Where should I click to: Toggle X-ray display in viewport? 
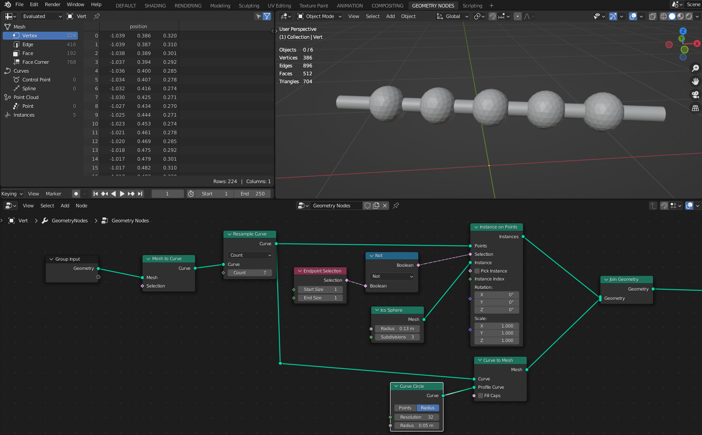coord(653,16)
